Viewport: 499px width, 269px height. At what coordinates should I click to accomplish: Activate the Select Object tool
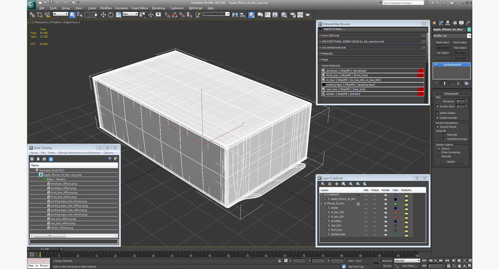(72, 15)
